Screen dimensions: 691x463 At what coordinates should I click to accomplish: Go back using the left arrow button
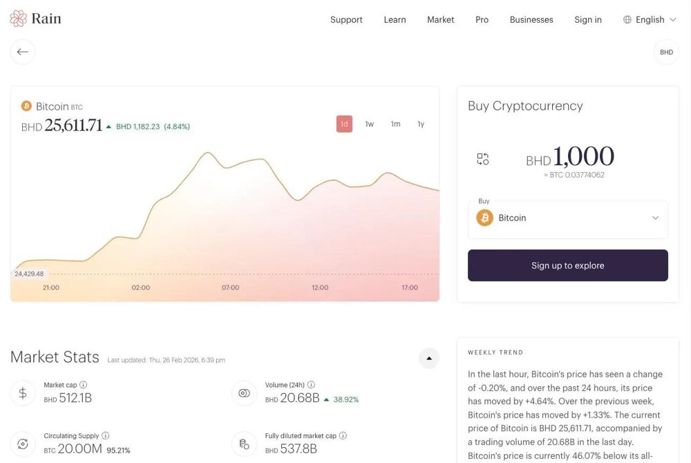pos(23,52)
